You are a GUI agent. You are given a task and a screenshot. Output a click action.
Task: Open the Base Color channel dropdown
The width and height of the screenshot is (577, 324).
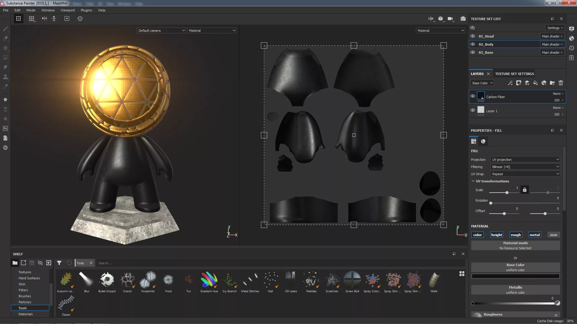pos(482,83)
